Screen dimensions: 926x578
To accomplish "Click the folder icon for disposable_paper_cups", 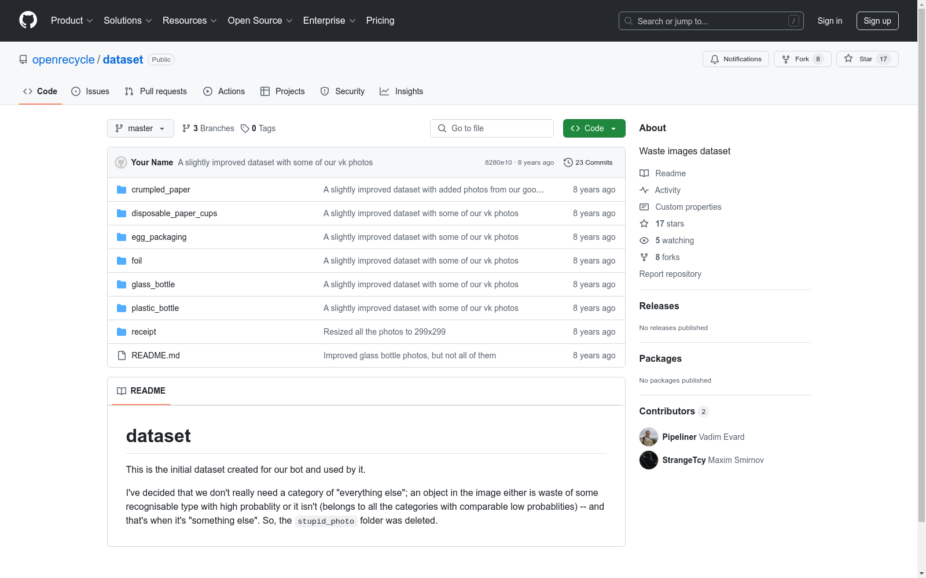I will (122, 213).
